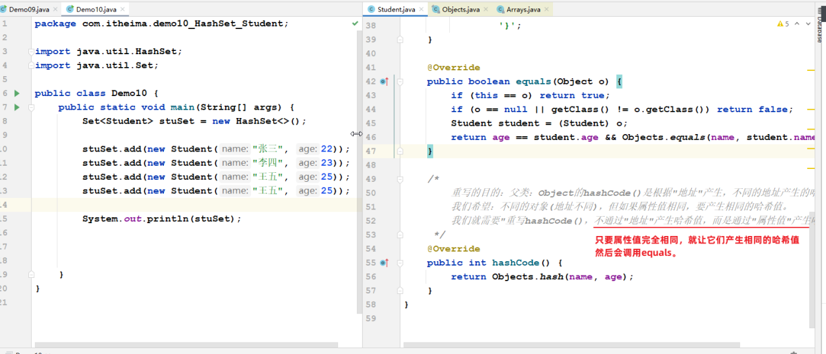Click the Arrays.java class file icon in tab
Image resolution: width=826 pixels, height=354 pixels.
point(501,10)
